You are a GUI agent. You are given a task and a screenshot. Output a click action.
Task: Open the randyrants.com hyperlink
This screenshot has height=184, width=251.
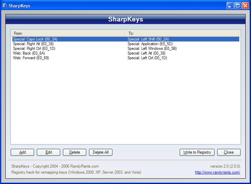pos(218,172)
